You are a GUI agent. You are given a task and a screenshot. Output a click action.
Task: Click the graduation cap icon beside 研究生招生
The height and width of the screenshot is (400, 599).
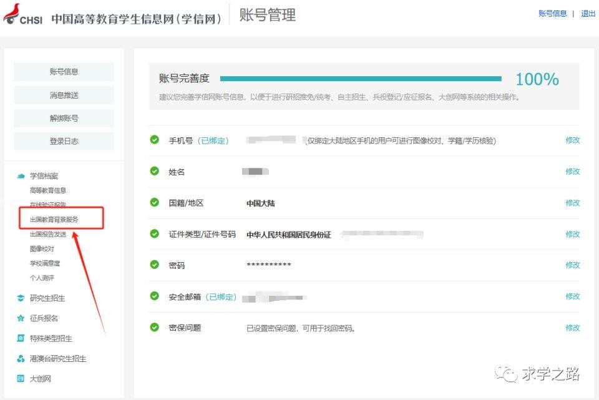[21, 298]
